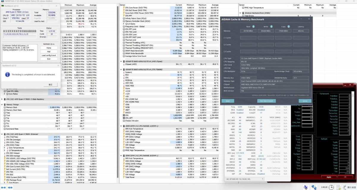357x190 pixels.
Task: Expand the C-State Residency sensor group
Action: [2, 99]
